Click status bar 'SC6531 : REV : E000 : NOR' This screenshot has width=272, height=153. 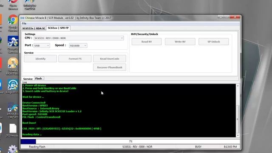pos(137,147)
